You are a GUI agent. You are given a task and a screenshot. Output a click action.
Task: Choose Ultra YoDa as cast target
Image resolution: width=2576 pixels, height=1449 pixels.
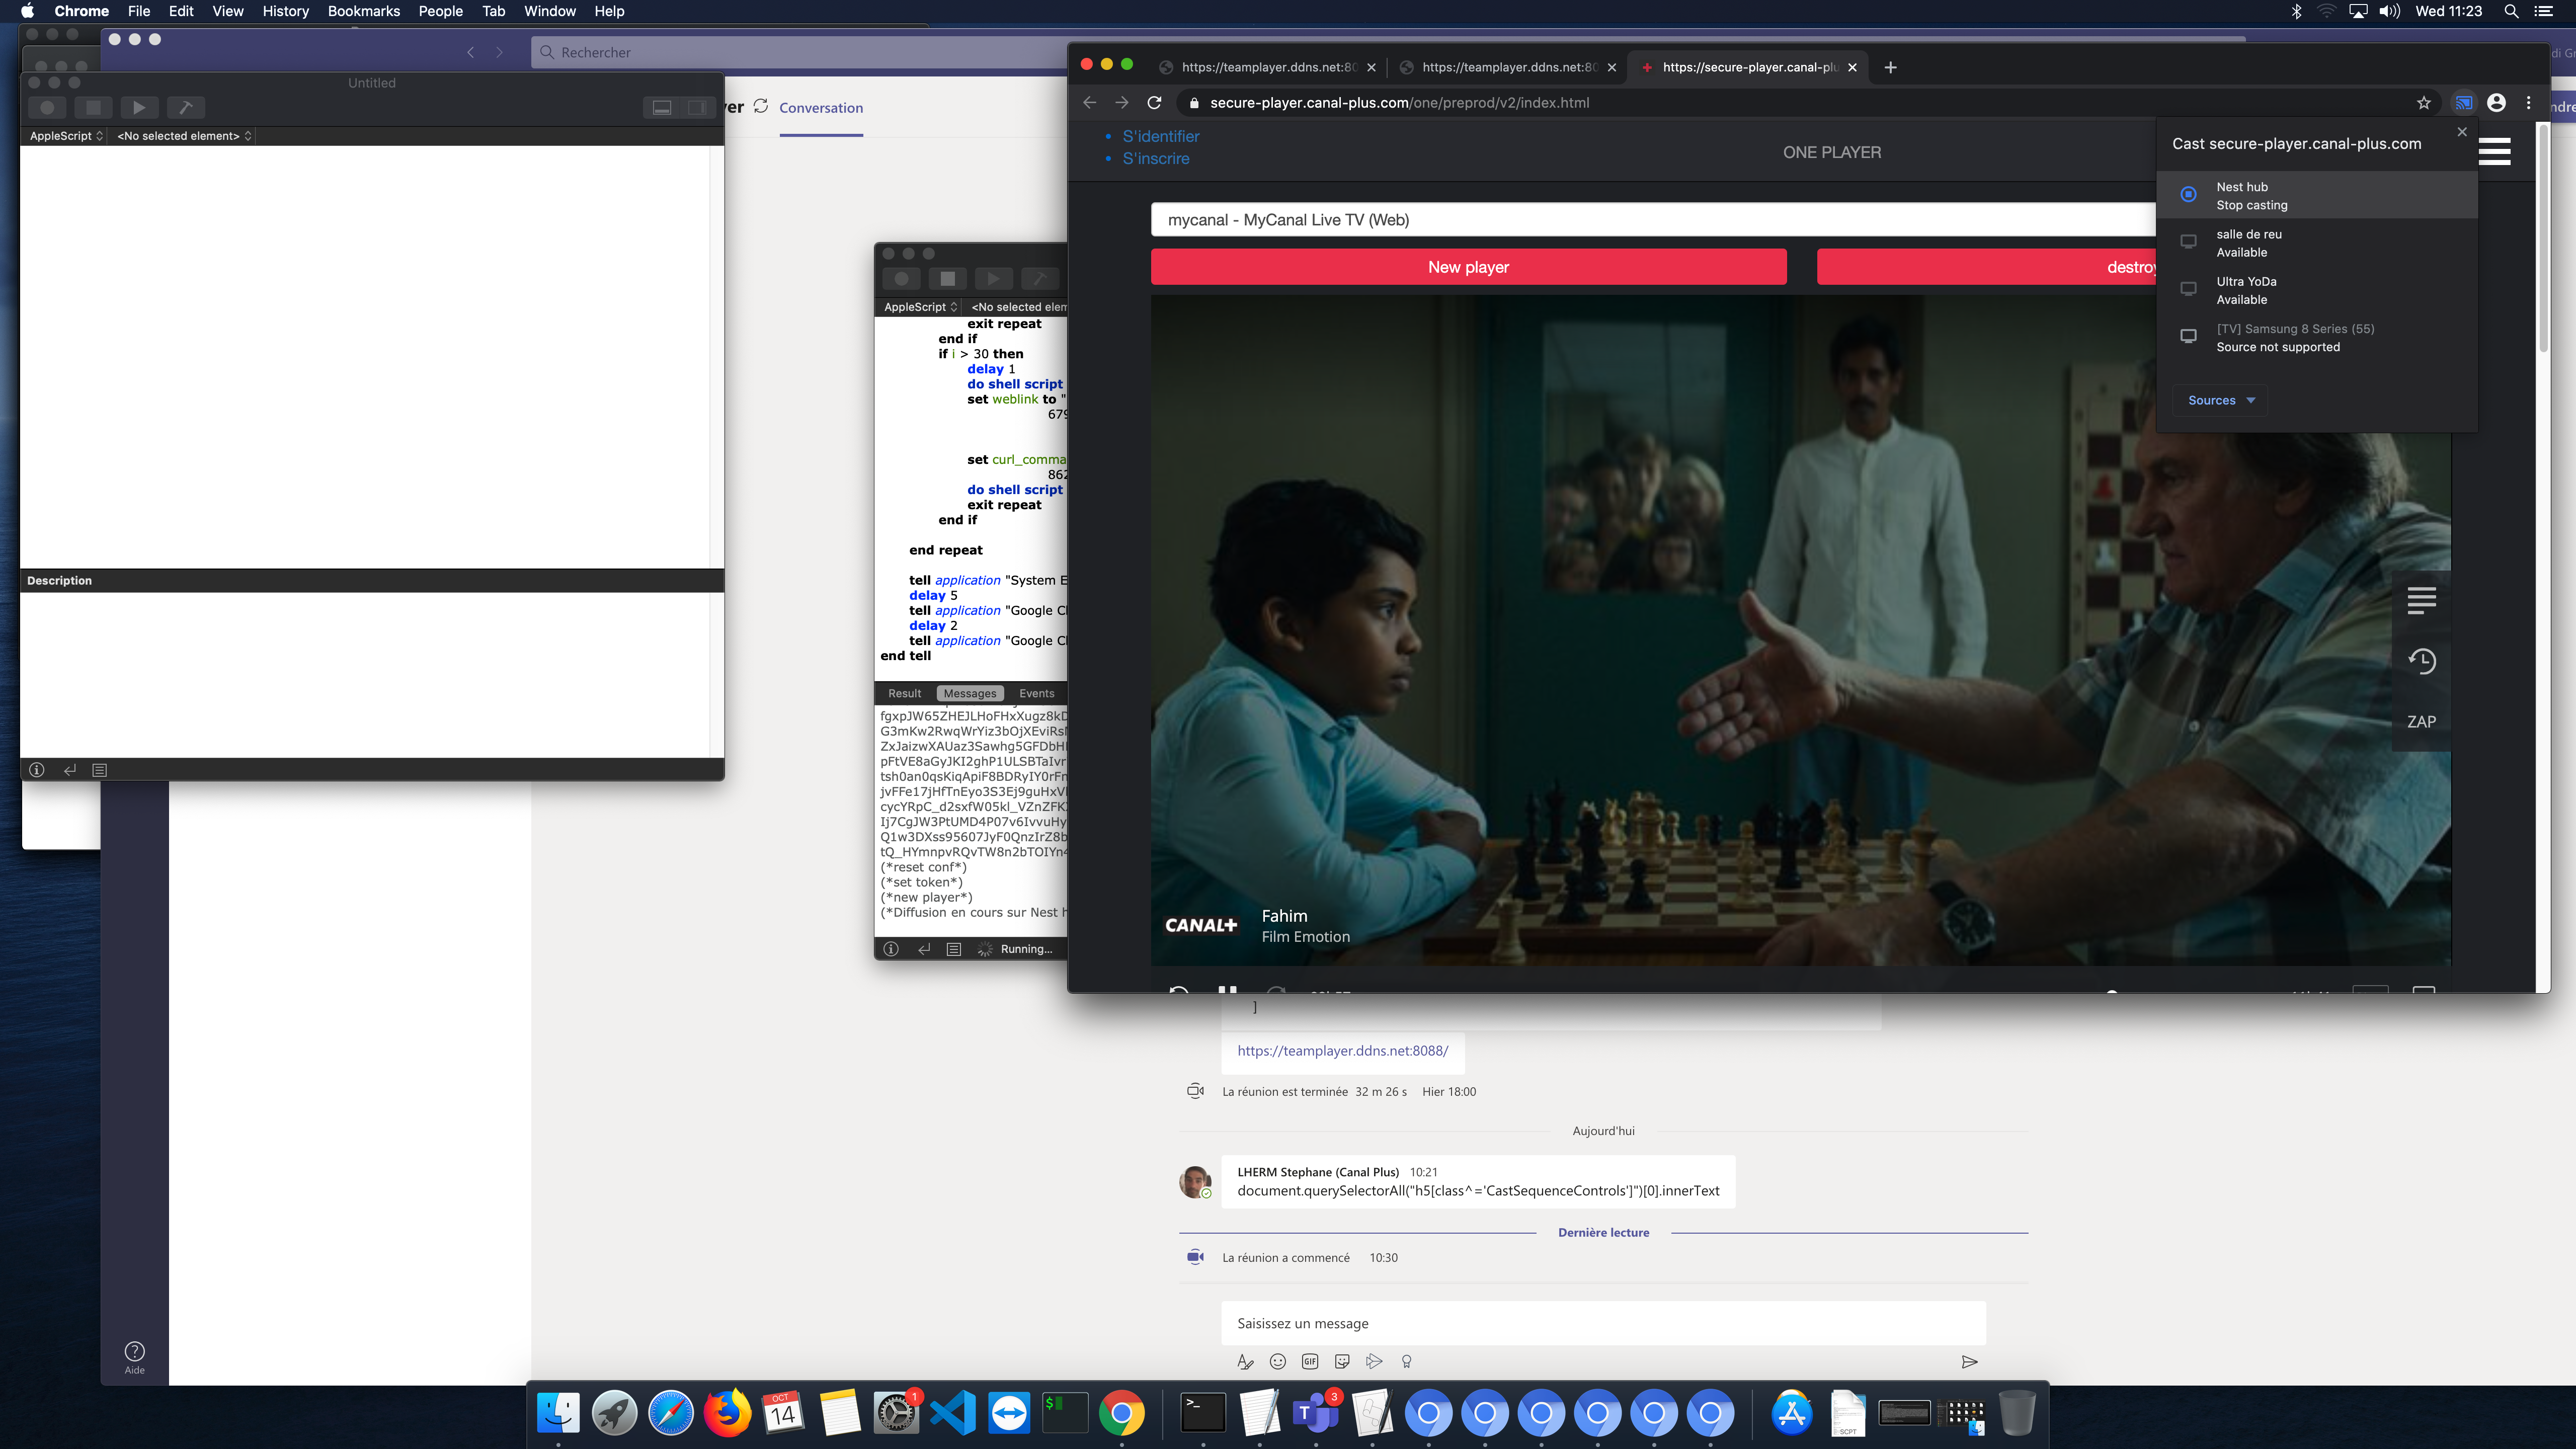[2245, 290]
